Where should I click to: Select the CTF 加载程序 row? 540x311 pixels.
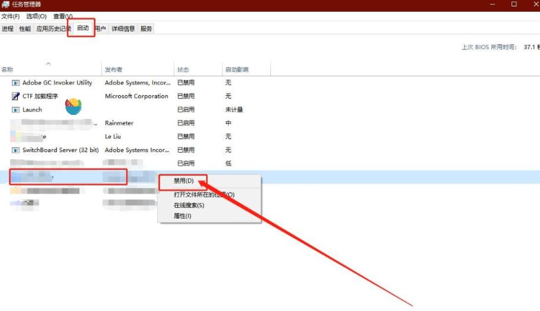coord(135,96)
